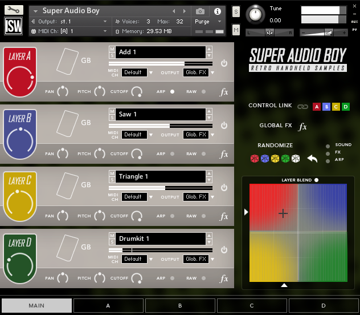Toggle RAW mode on Layer C

(203, 216)
